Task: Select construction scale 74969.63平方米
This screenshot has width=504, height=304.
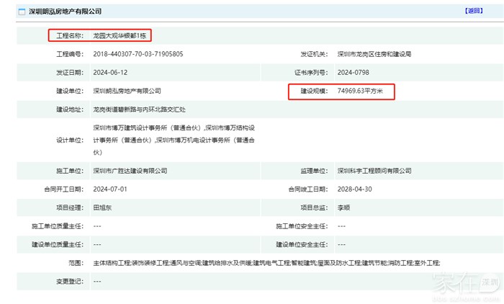Action: (366, 91)
